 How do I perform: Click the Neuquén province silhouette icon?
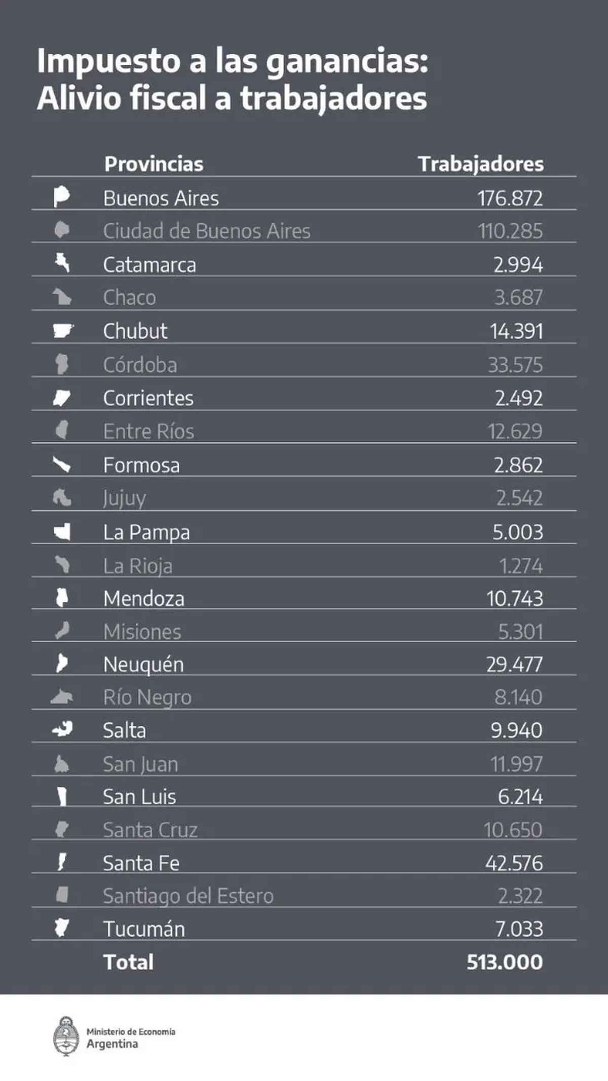point(62,663)
